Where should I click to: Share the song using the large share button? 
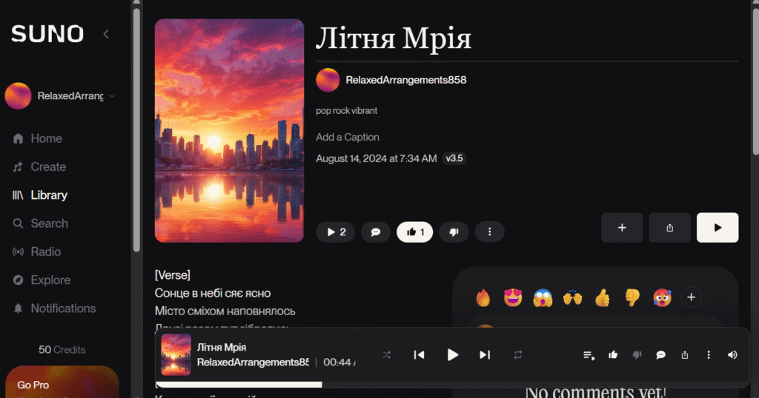point(670,228)
